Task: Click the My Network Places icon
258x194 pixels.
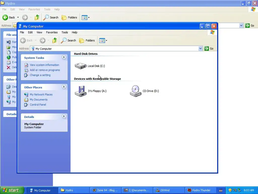Action: [x=26, y=94]
